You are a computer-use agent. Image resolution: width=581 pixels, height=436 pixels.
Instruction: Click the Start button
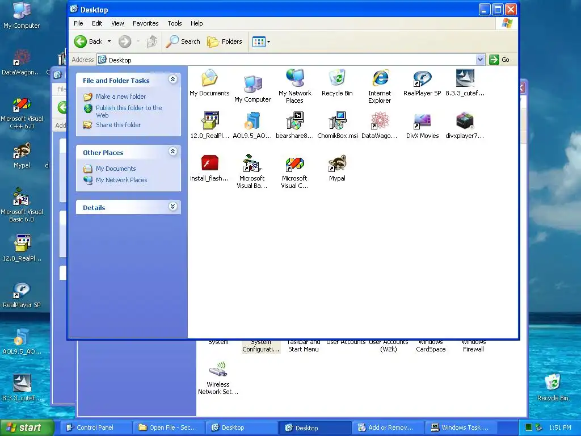(x=26, y=427)
